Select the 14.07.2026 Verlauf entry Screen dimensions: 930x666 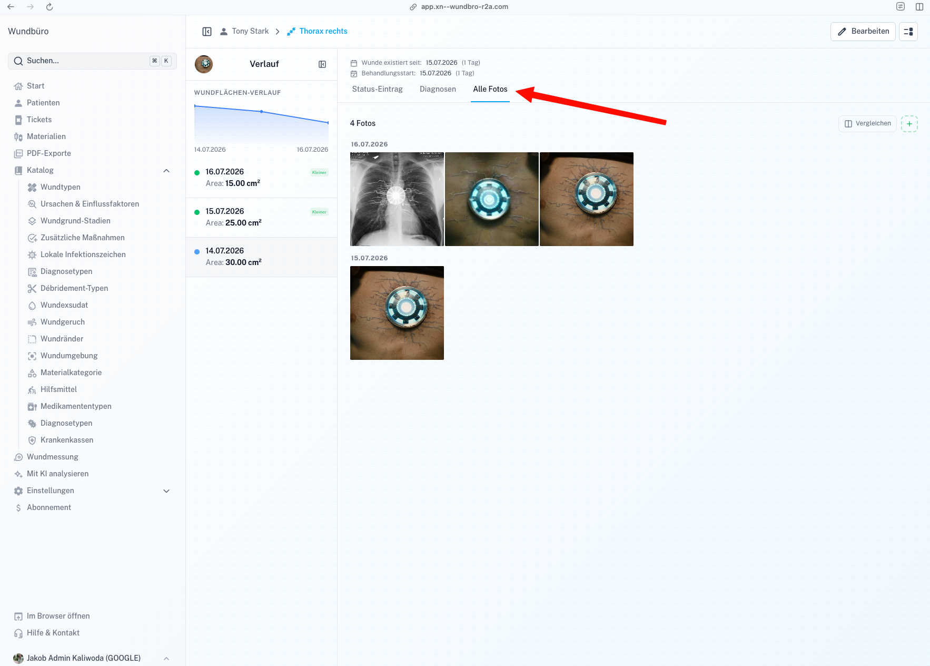tap(261, 257)
